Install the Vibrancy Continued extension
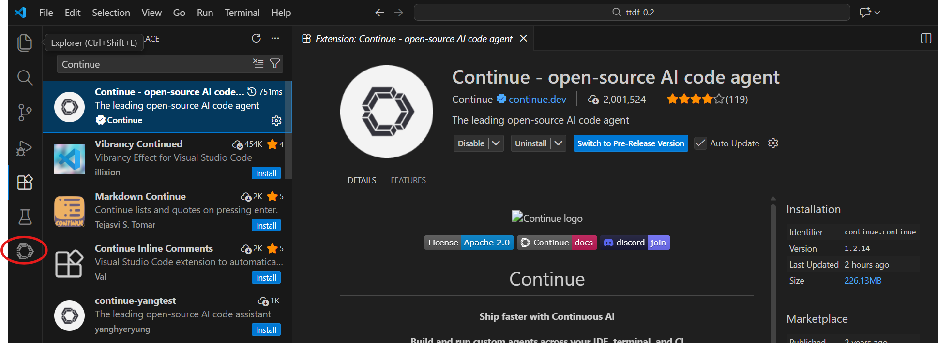Screen dimensions: 938x343 point(266,173)
